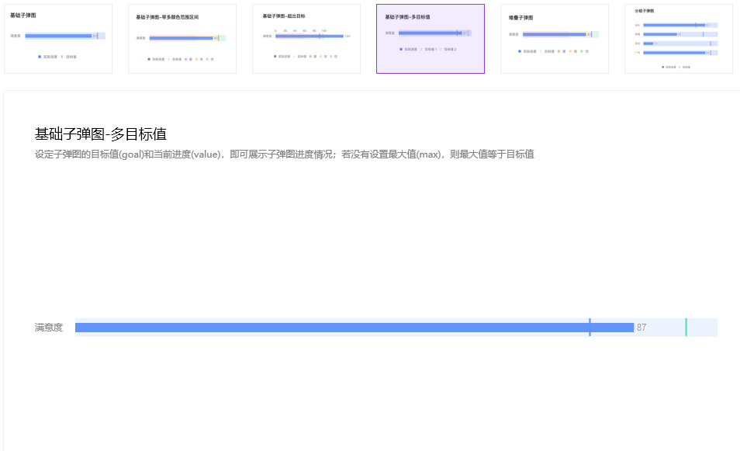
Task: Click the 满意度 axis label in the main chart
Action: point(49,327)
